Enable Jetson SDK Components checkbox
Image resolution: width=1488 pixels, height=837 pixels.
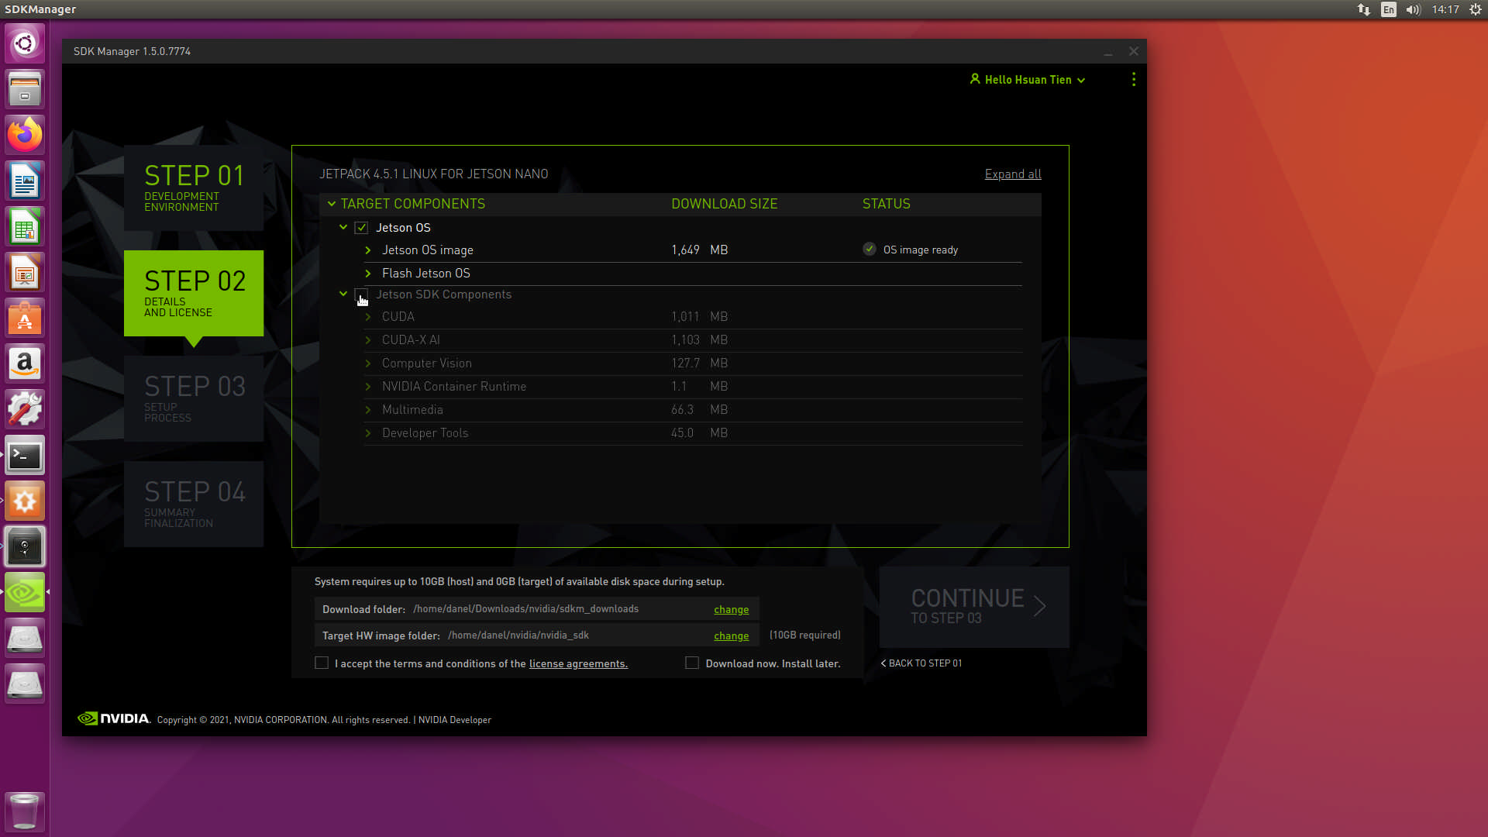click(x=361, y=294)
